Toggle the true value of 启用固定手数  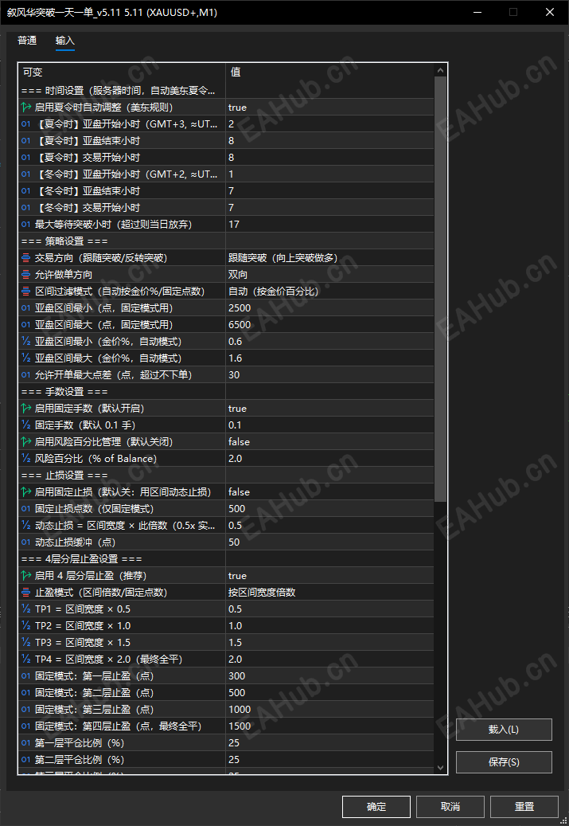(x=329, y=409)
